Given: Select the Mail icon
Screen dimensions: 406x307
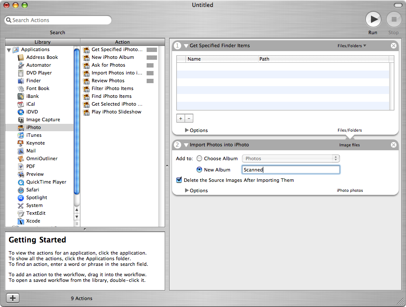Looking at the screenshot, I should [x=21, y=151].
